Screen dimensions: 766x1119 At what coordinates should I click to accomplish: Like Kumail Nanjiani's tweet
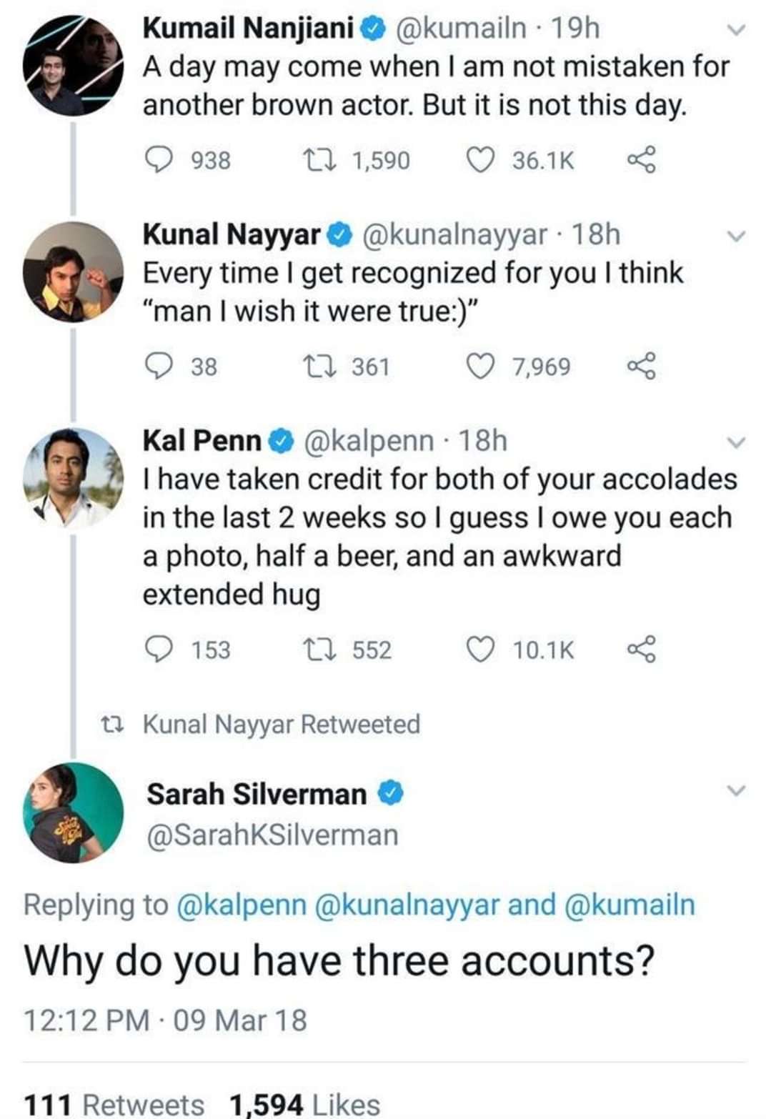tap(480, 159)
